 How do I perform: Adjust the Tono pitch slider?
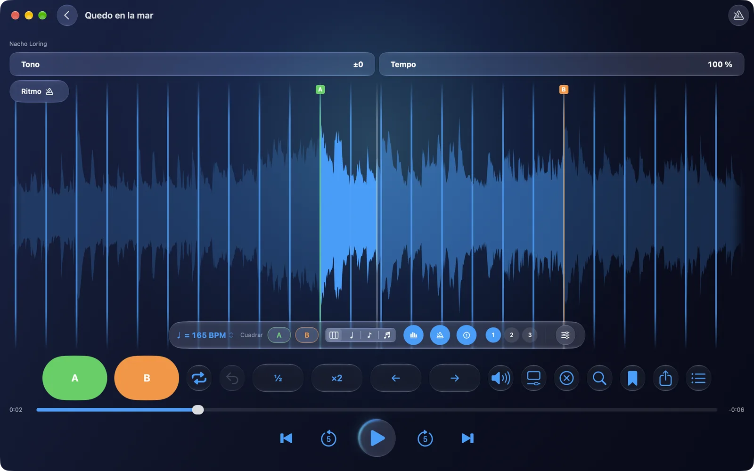(192, 64)
